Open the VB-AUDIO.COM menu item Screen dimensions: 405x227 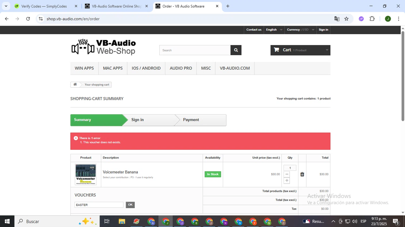tap(235, 68)
